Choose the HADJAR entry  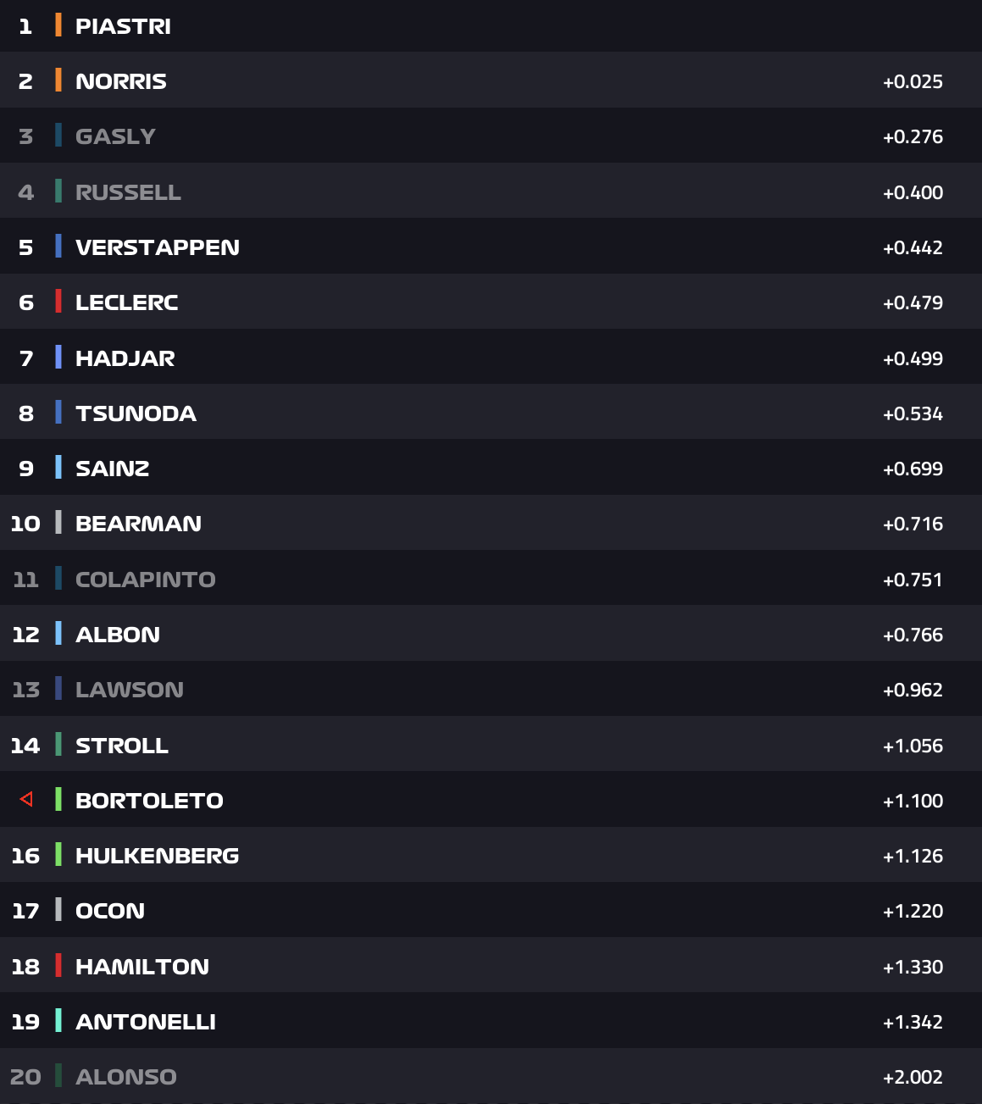click(x=125, y=358)
